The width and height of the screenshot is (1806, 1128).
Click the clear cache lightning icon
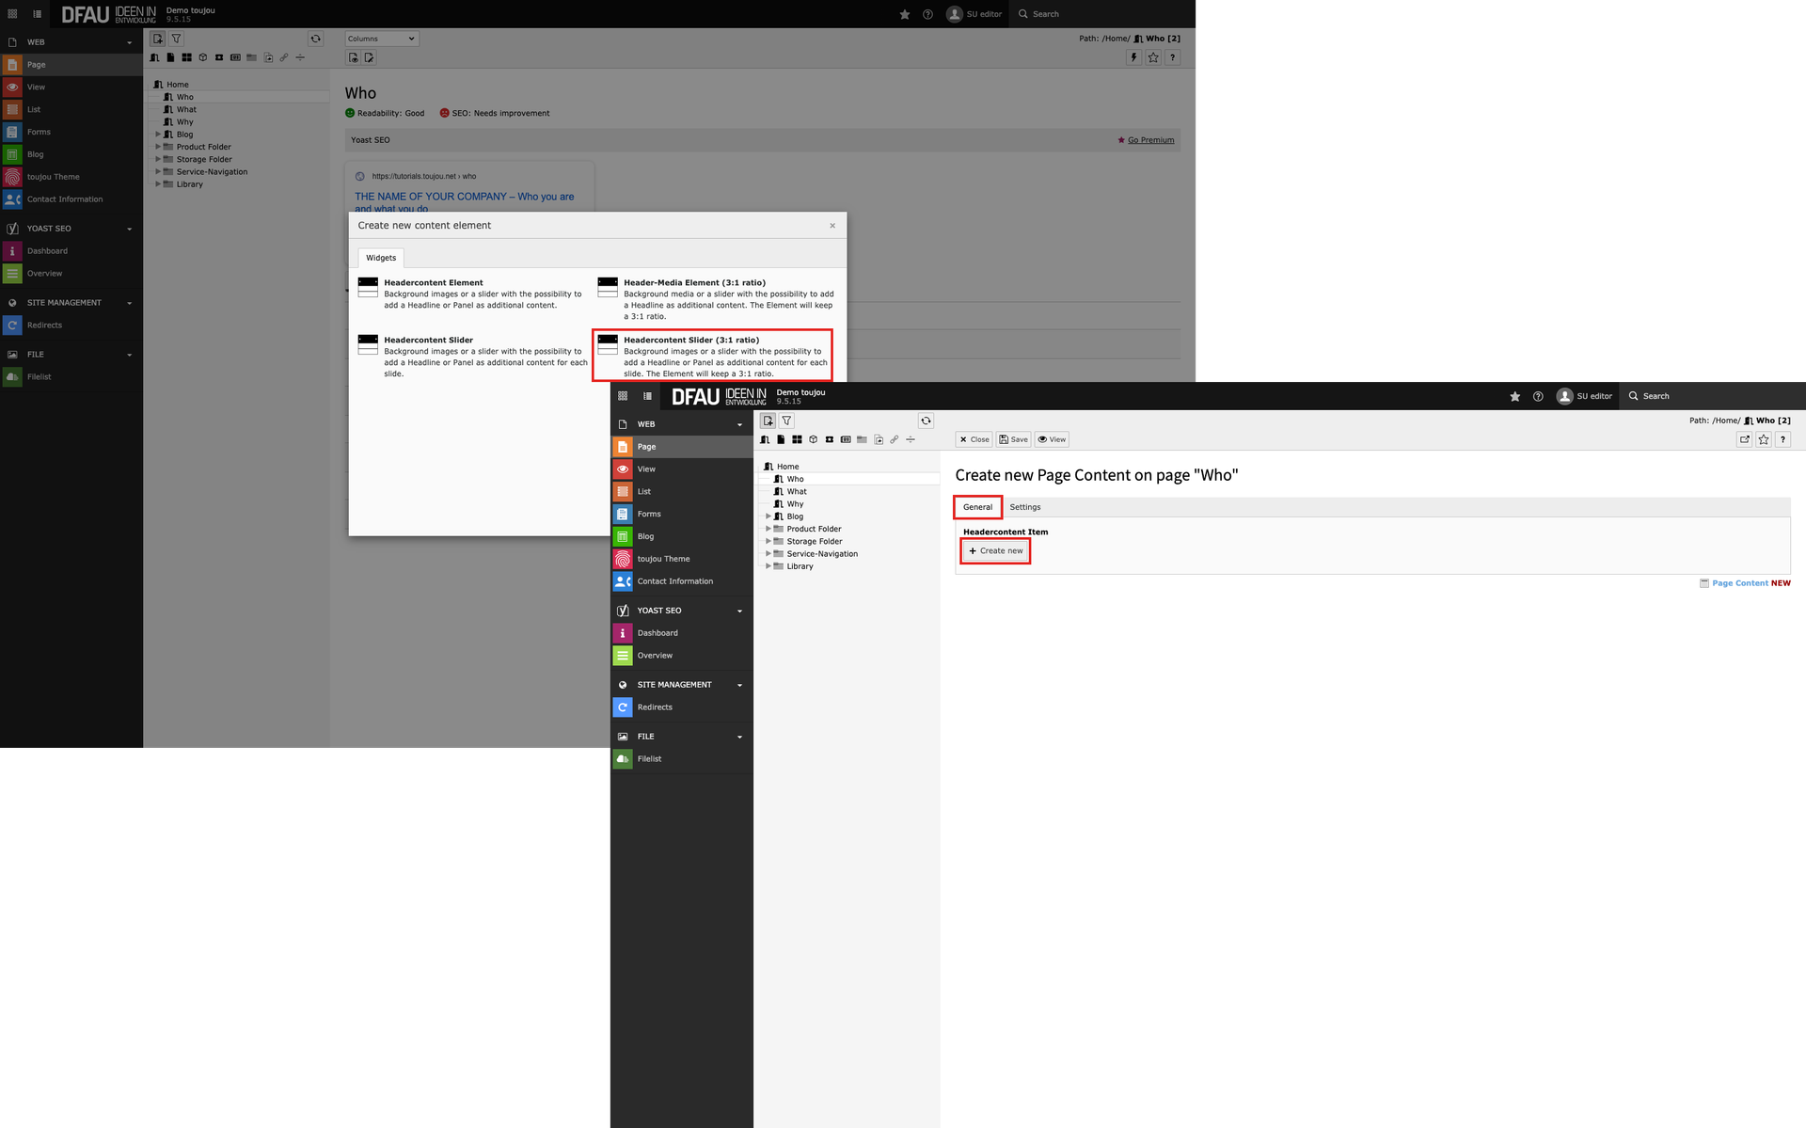[x=1133, y=57]
